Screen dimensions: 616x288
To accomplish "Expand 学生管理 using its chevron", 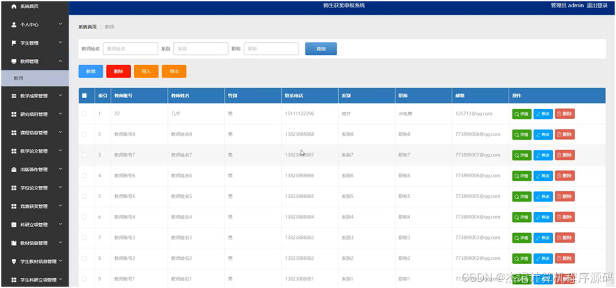I will (x=60, y=42).
